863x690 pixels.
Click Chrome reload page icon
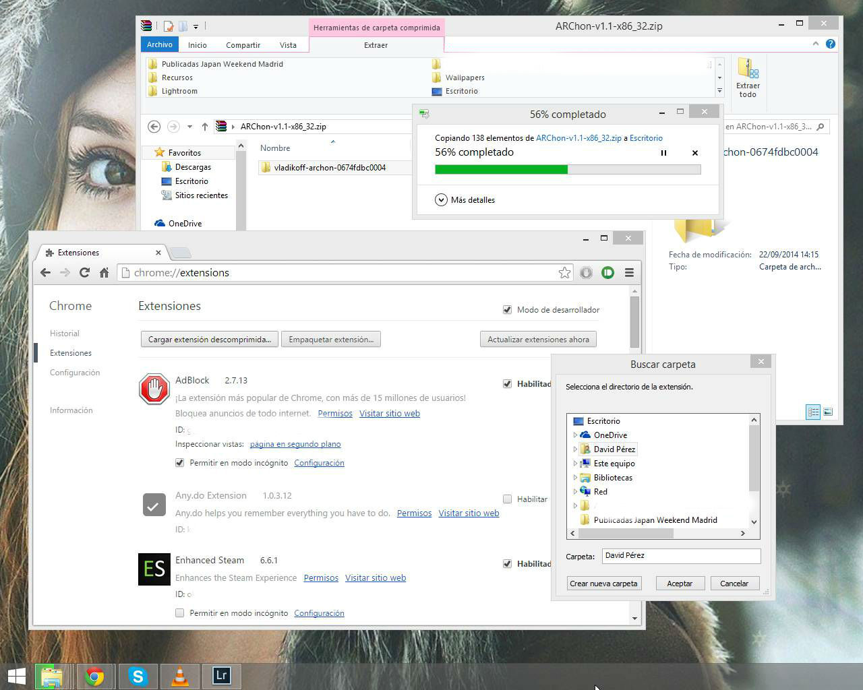[84, 273]
